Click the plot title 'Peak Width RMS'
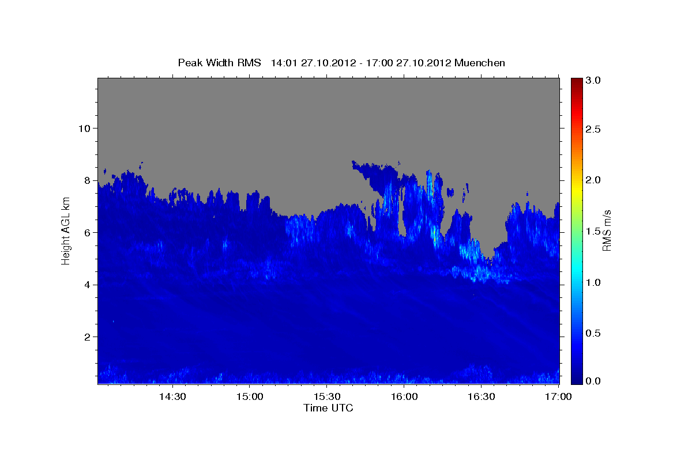692x461 pixels. [220, 63]
